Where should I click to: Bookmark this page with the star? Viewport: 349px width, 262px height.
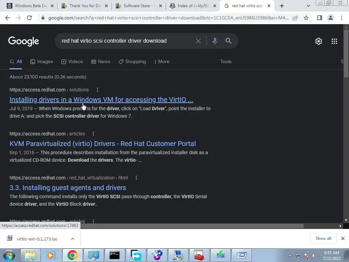coord(306,18)
